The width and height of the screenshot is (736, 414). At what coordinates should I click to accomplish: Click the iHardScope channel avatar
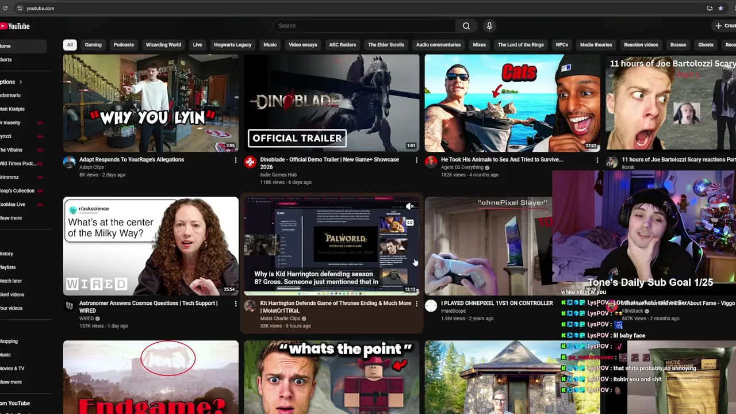coord(431,306)
